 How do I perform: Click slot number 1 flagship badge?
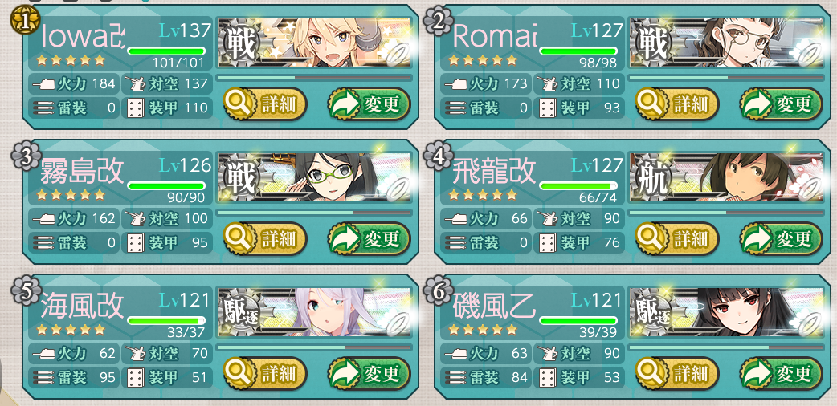point(22,22)
